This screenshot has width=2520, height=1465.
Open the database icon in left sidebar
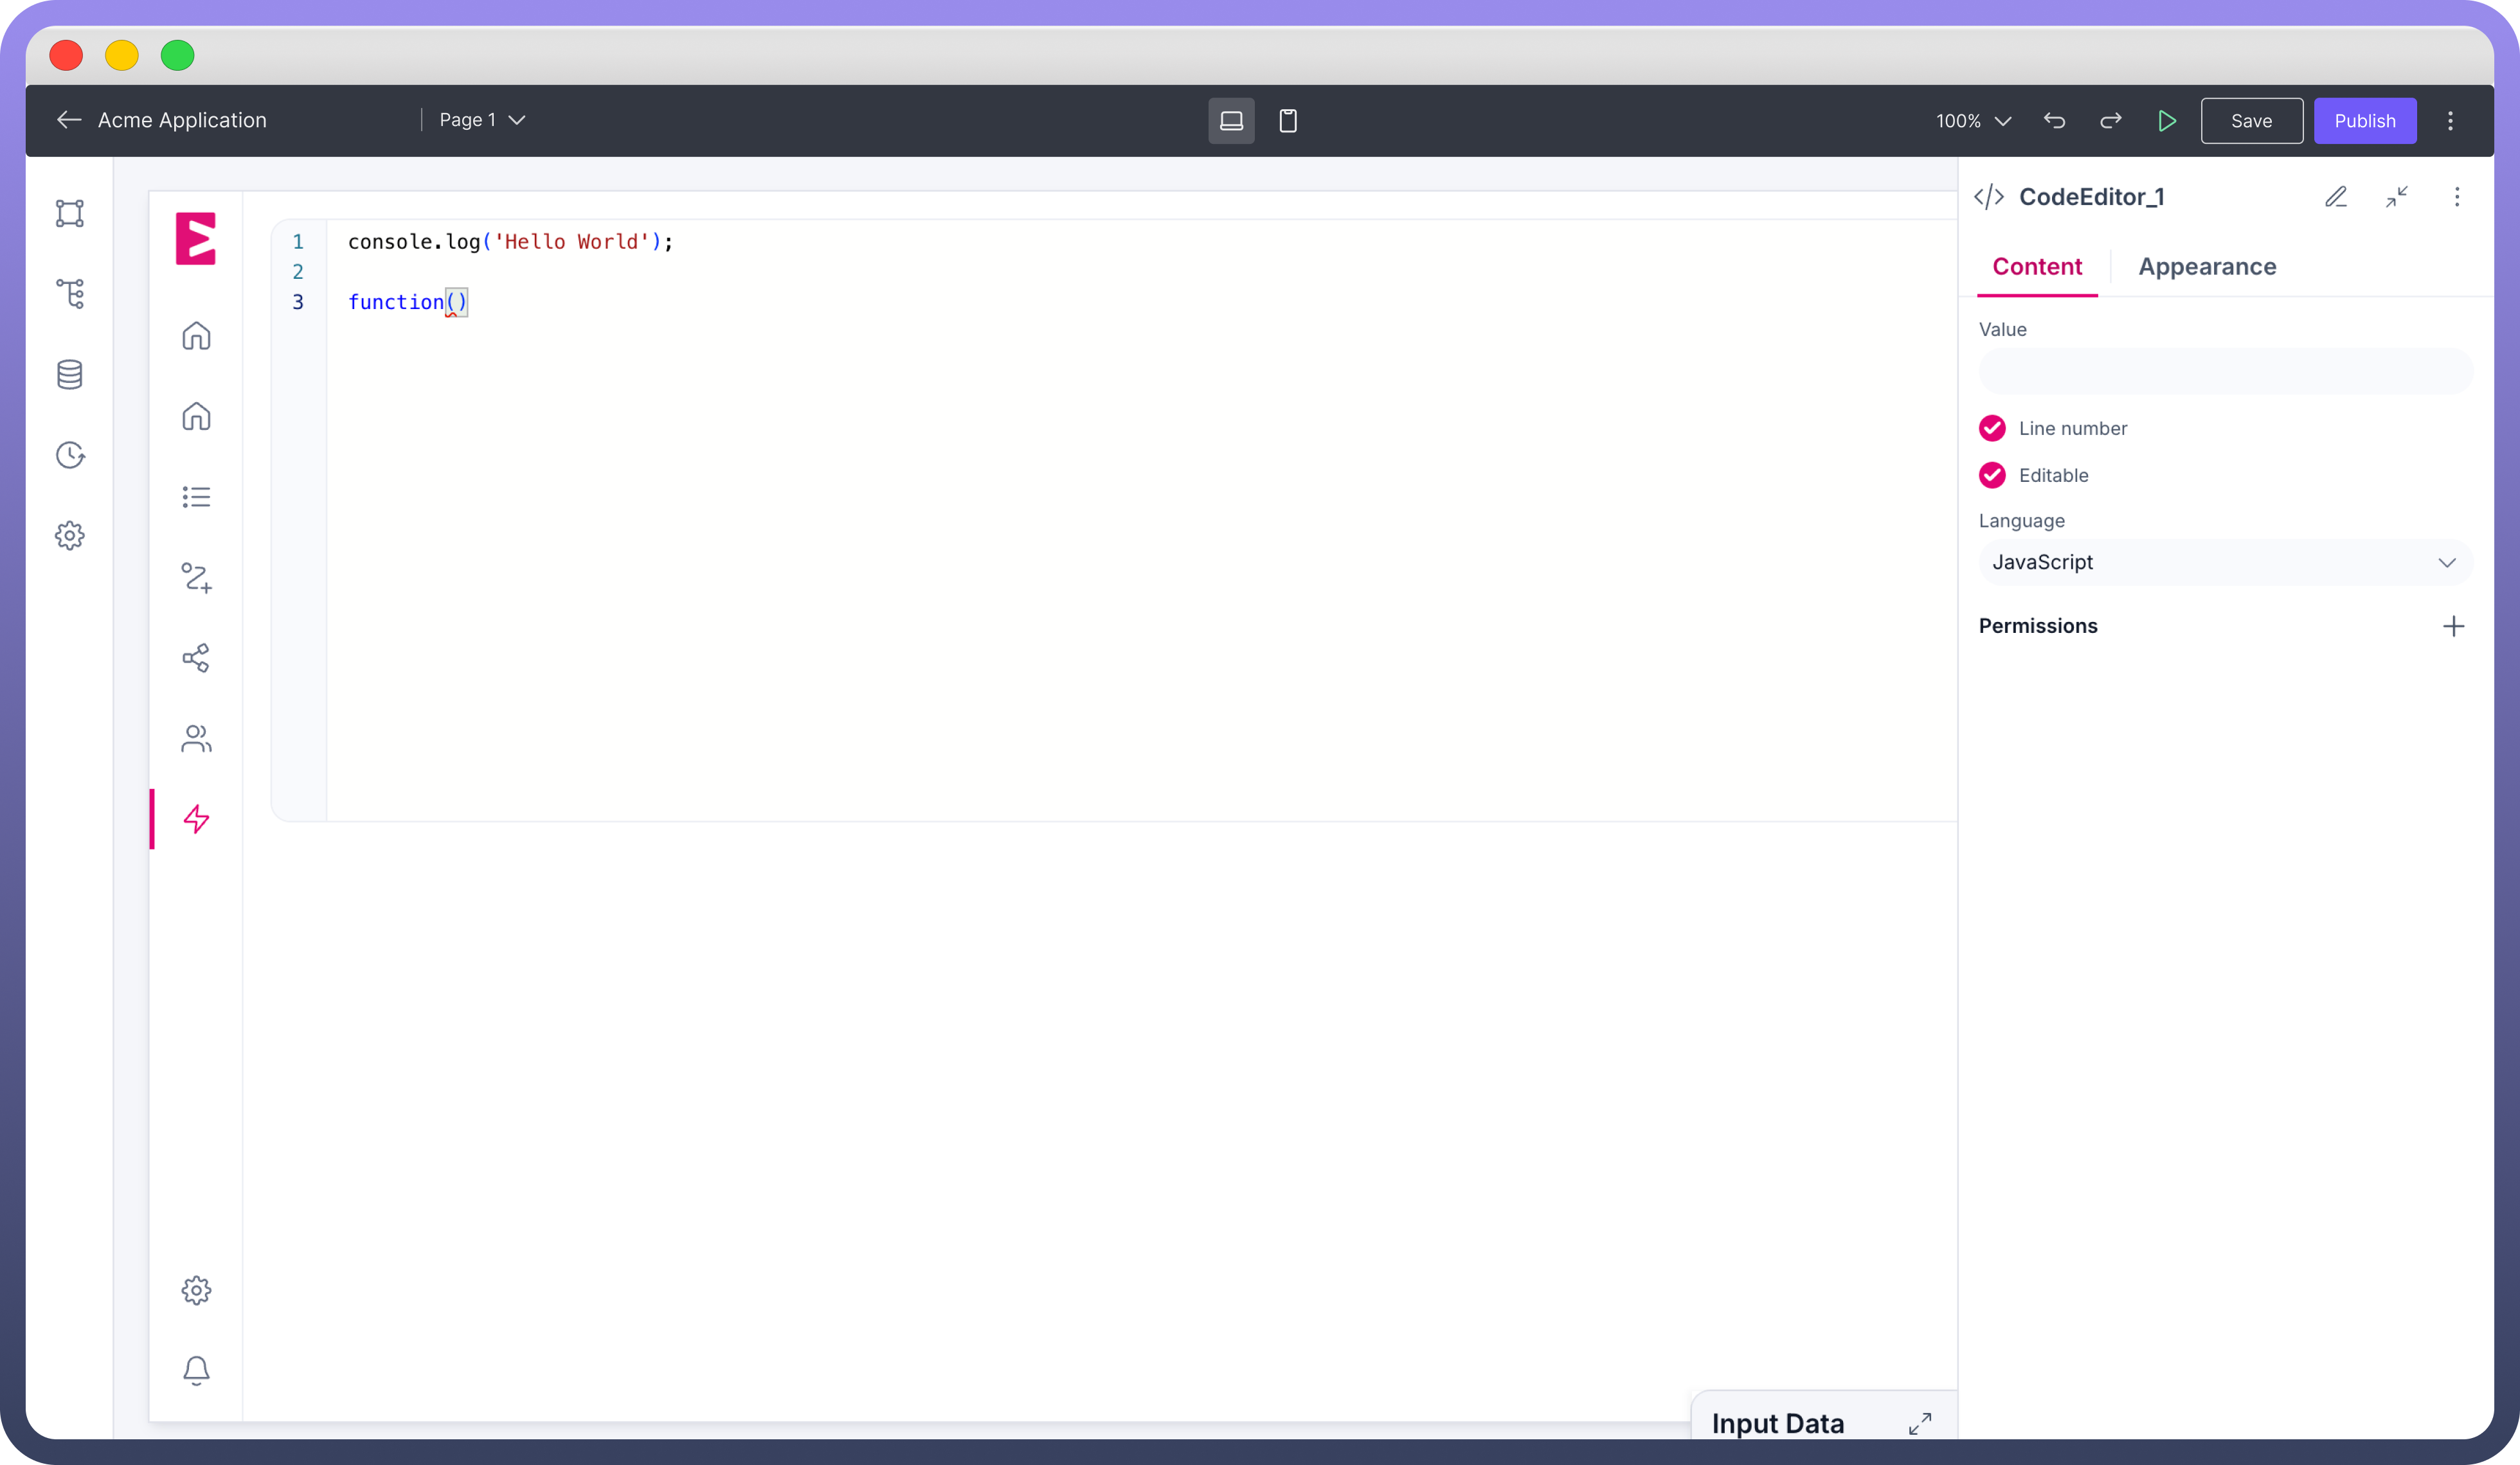(x=70, y=375)
